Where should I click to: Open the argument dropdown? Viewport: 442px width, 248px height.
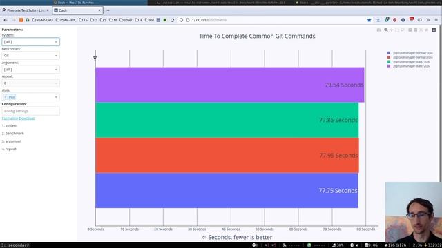click(x=30, y=69)
